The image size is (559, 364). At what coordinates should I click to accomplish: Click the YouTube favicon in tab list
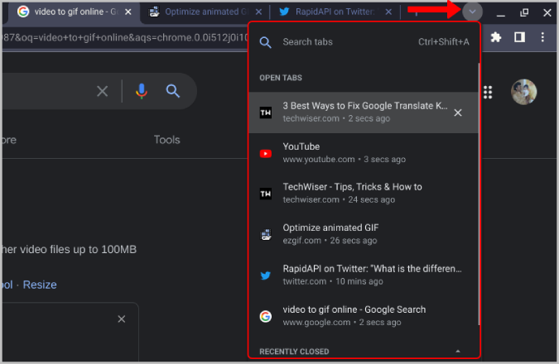click(266, 154)
